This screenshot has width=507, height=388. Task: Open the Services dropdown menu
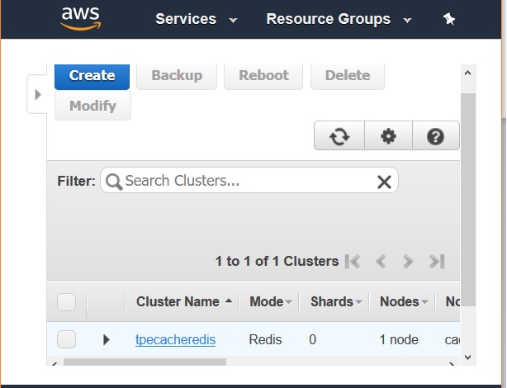coord(196,19)
